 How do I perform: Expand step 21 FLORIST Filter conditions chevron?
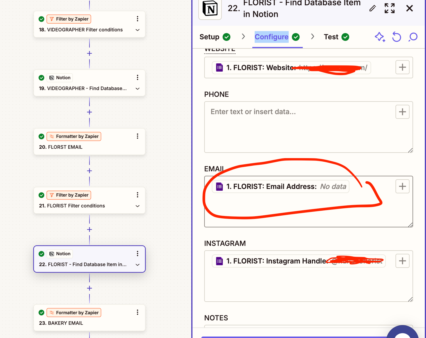click(138, 206)
